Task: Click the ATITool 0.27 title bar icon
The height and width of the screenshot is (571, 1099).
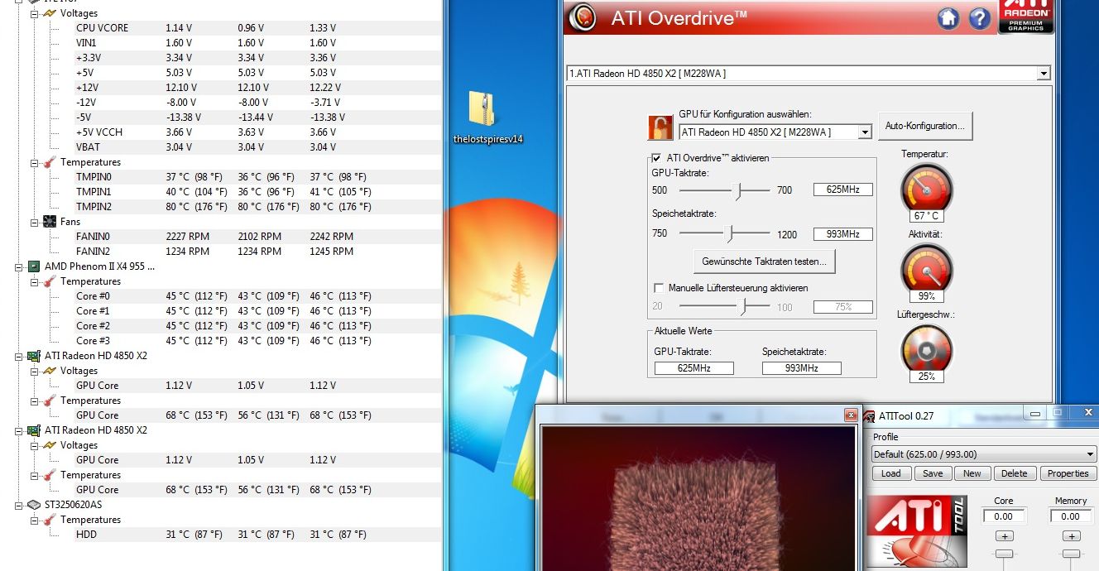Action: [869, 415]
